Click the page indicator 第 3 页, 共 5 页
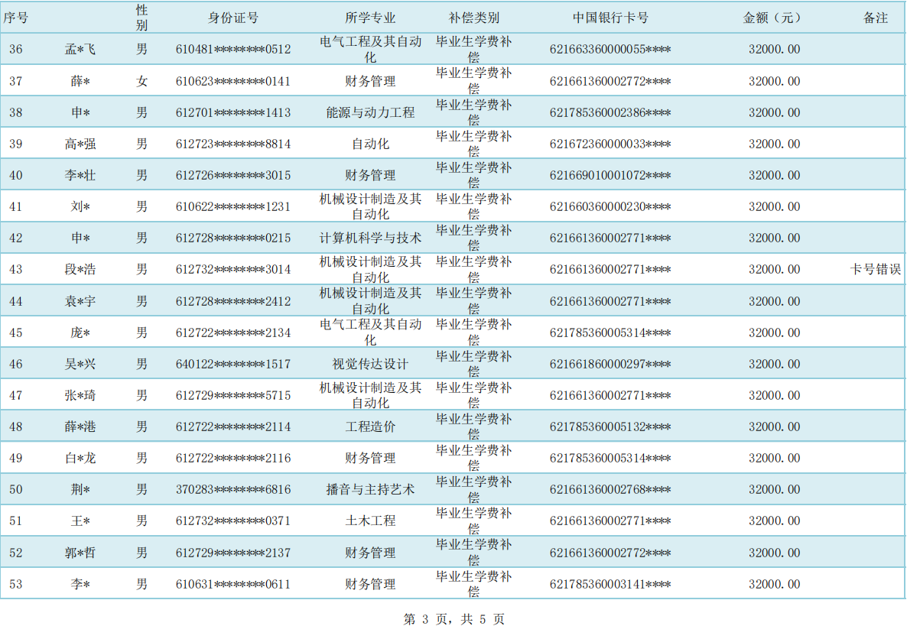 (x=453, y=619)
